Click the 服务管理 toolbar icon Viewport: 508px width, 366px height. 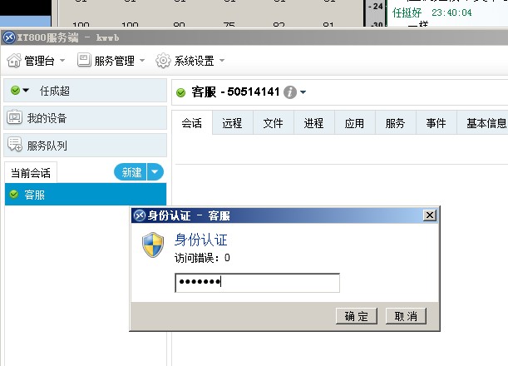(x=84, y=60)
